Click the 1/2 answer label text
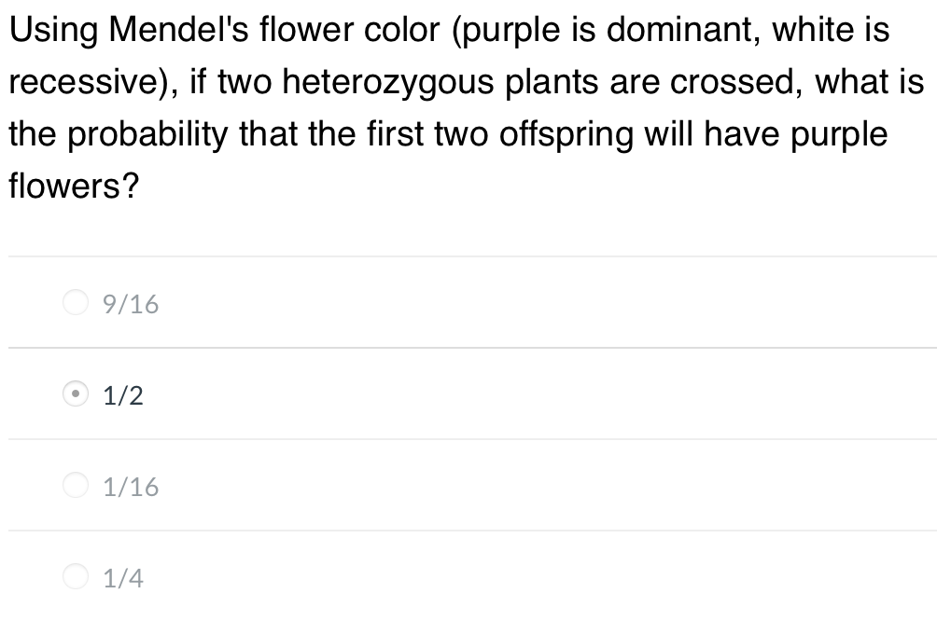This screenshot has width=937, height=621. coord(121,394)
